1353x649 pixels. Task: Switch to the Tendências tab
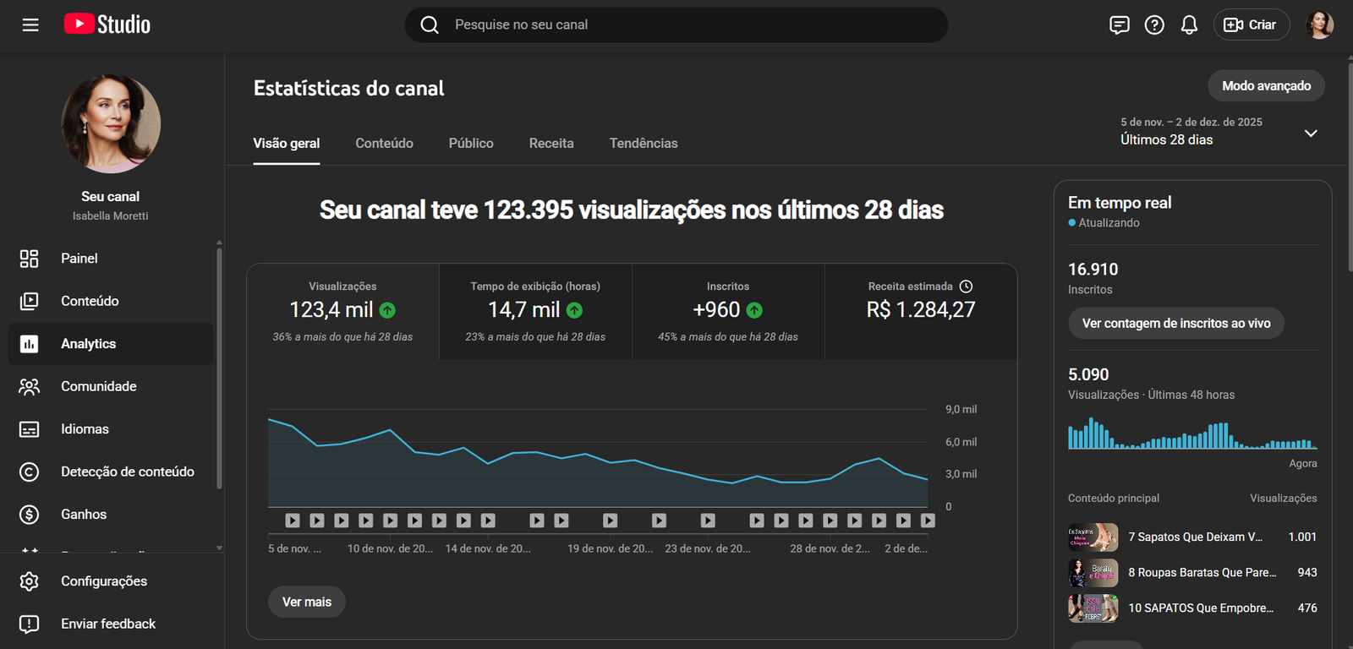tap(644, 144)
